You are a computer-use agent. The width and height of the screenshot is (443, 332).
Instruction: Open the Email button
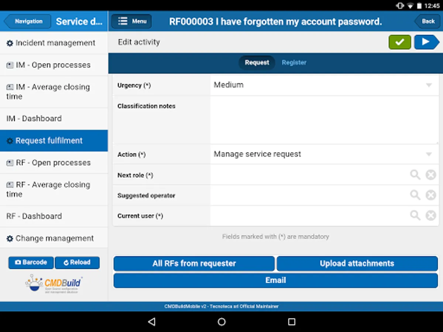[x=276, y=280]
